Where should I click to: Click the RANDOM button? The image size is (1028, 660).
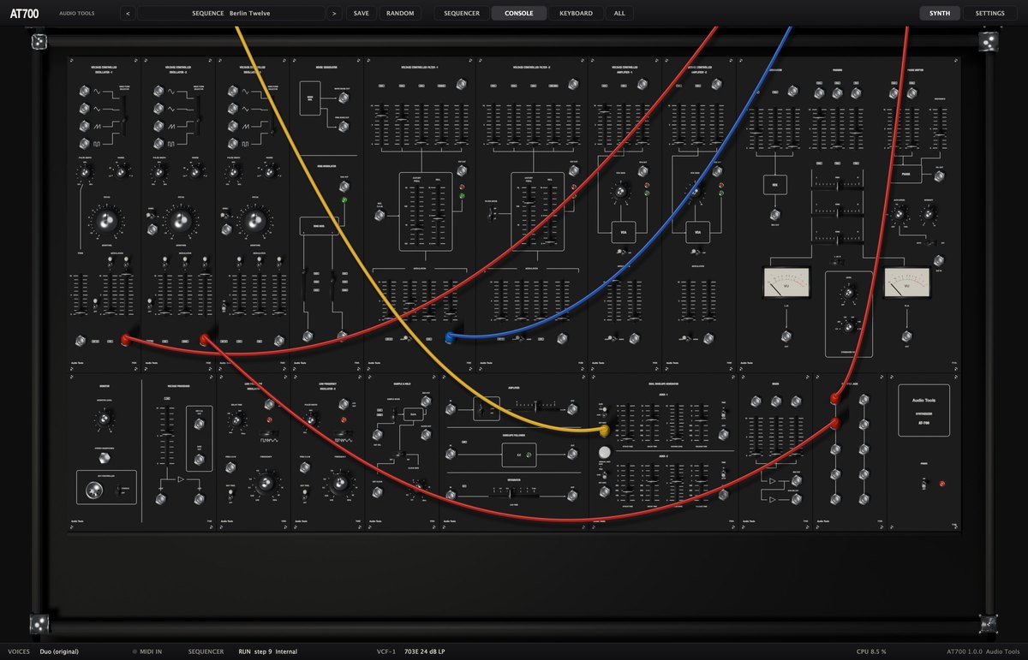400,13
